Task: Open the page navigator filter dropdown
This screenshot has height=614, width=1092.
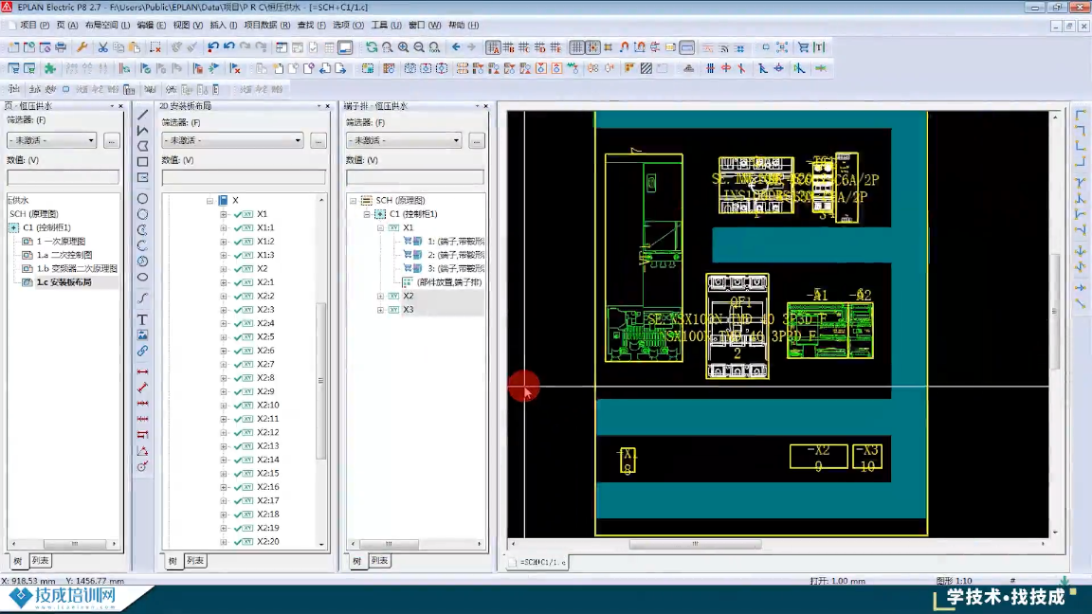Action: (91, 140)
